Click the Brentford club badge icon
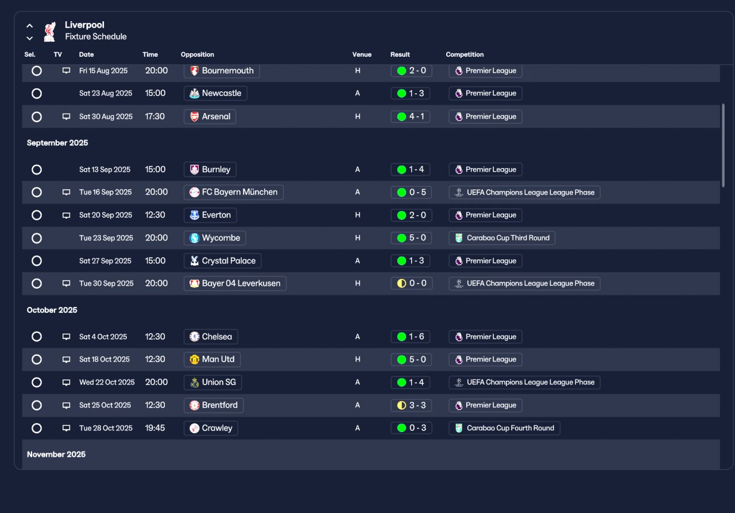The height and width of the screenshot is (513, 735). (195, 405)
